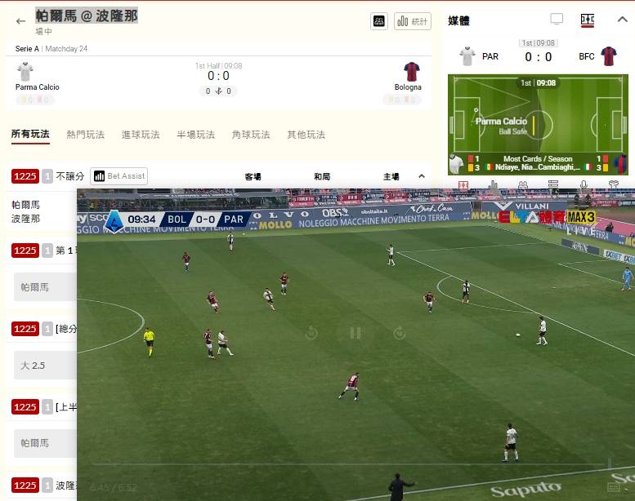Select the pitch tracker view icon
The image size is (635, 501).
pyautogui.click(x=588, y=20)
